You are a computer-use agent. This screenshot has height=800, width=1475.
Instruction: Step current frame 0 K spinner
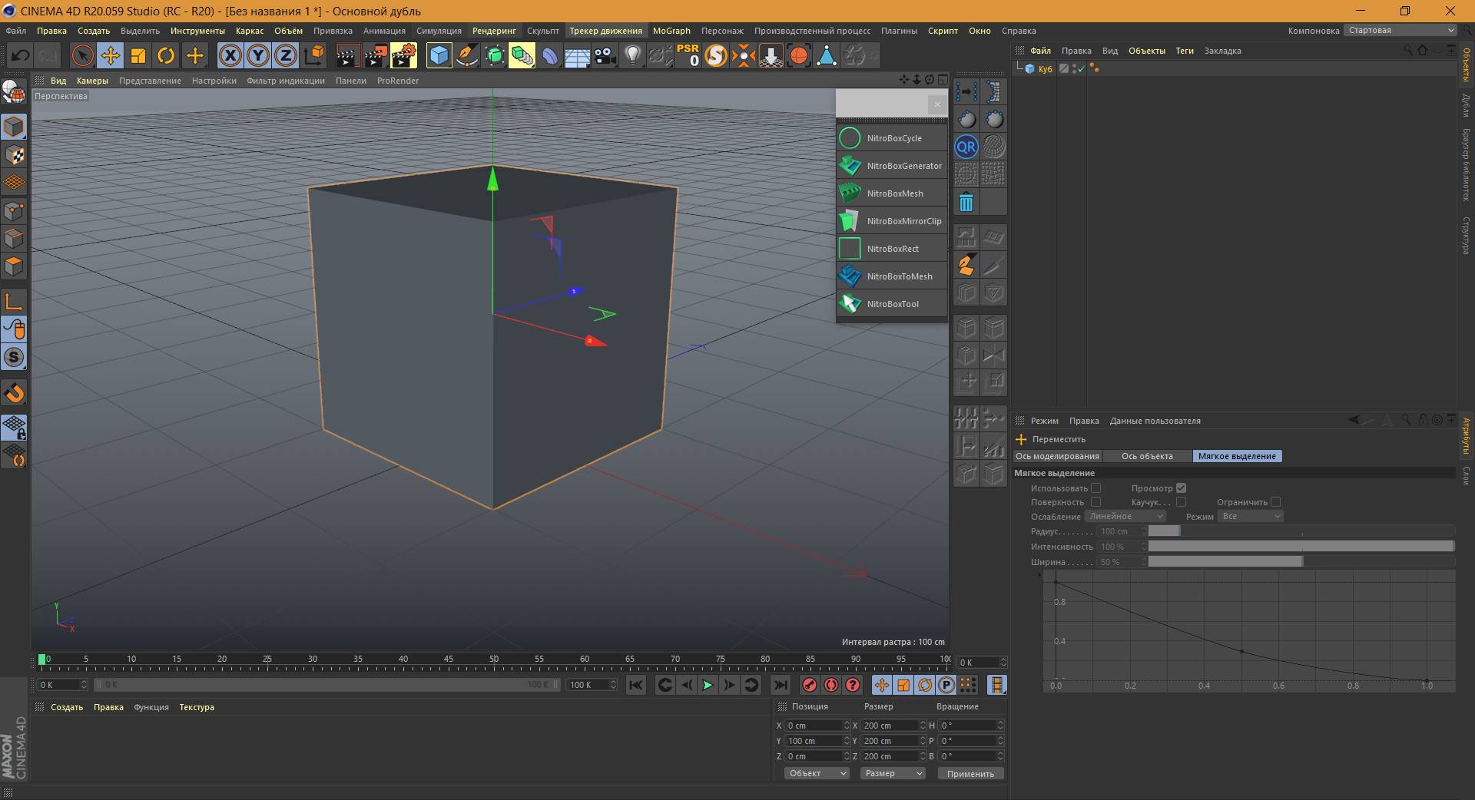(1003, 663)
